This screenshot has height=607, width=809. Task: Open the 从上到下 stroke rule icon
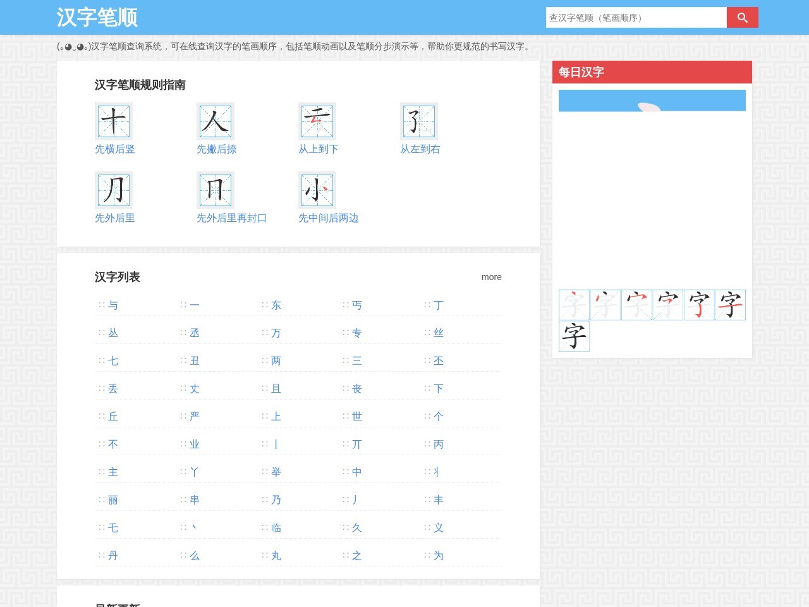coord(317,121)
